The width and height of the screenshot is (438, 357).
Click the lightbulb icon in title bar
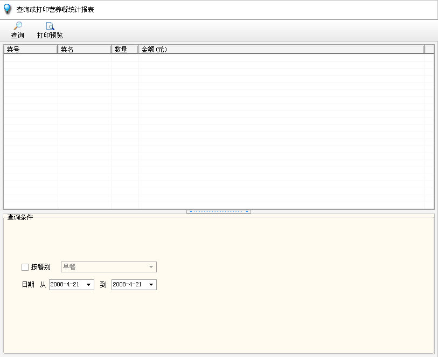click(8, 9)
